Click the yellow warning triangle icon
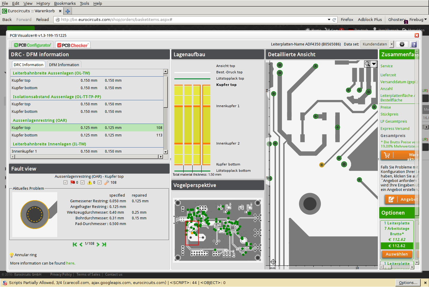 point(90,183)
